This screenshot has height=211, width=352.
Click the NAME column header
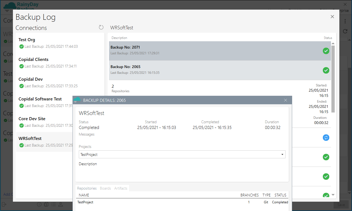pyautogui.click(x=84, y=195)
